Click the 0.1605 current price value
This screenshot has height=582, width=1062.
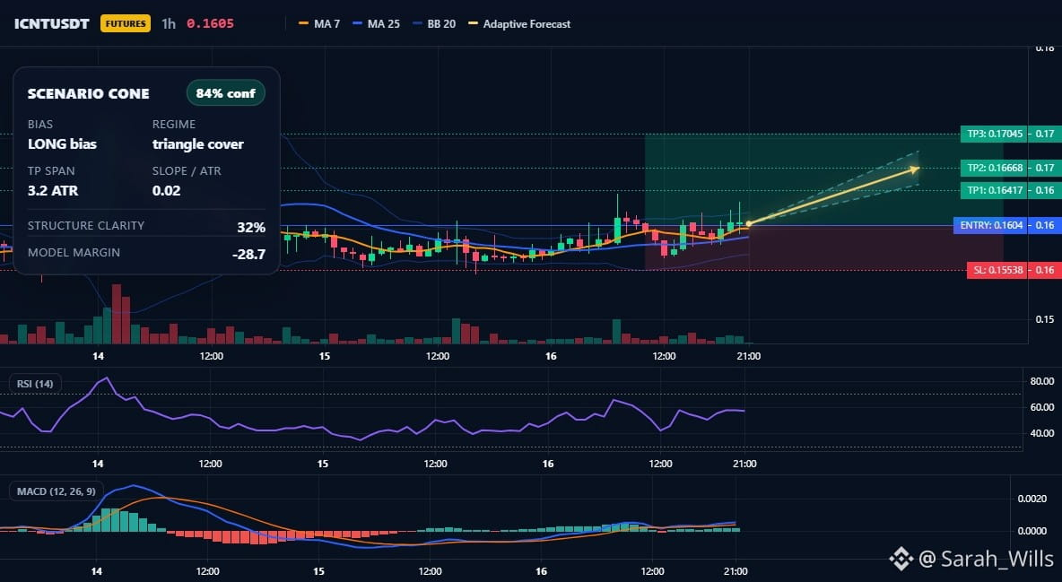(210, 23)
